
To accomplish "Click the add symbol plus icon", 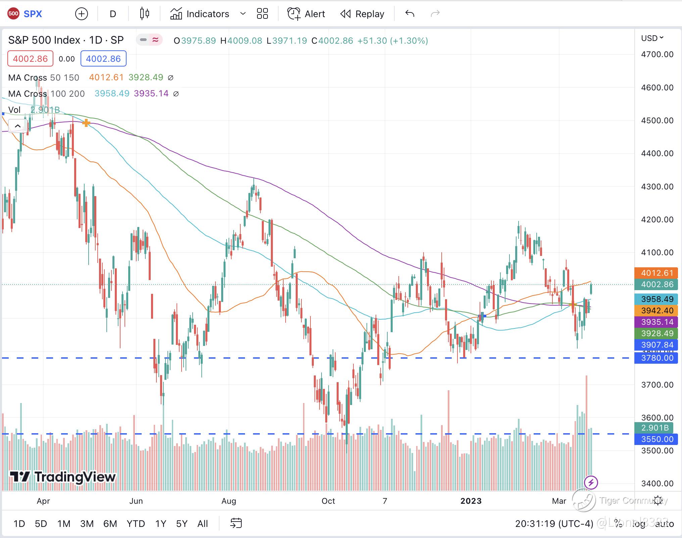I will 82,14.
